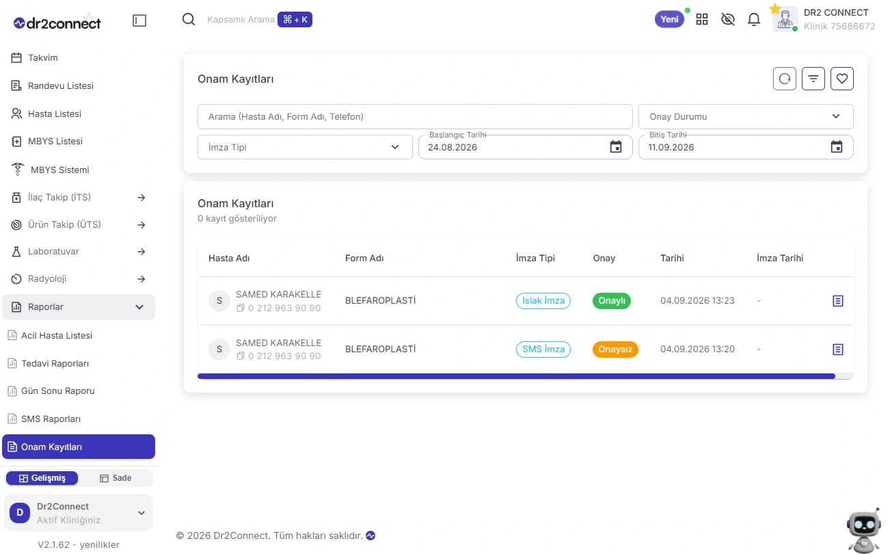Refresh the Onam Kayıtları list

[785, 79]
